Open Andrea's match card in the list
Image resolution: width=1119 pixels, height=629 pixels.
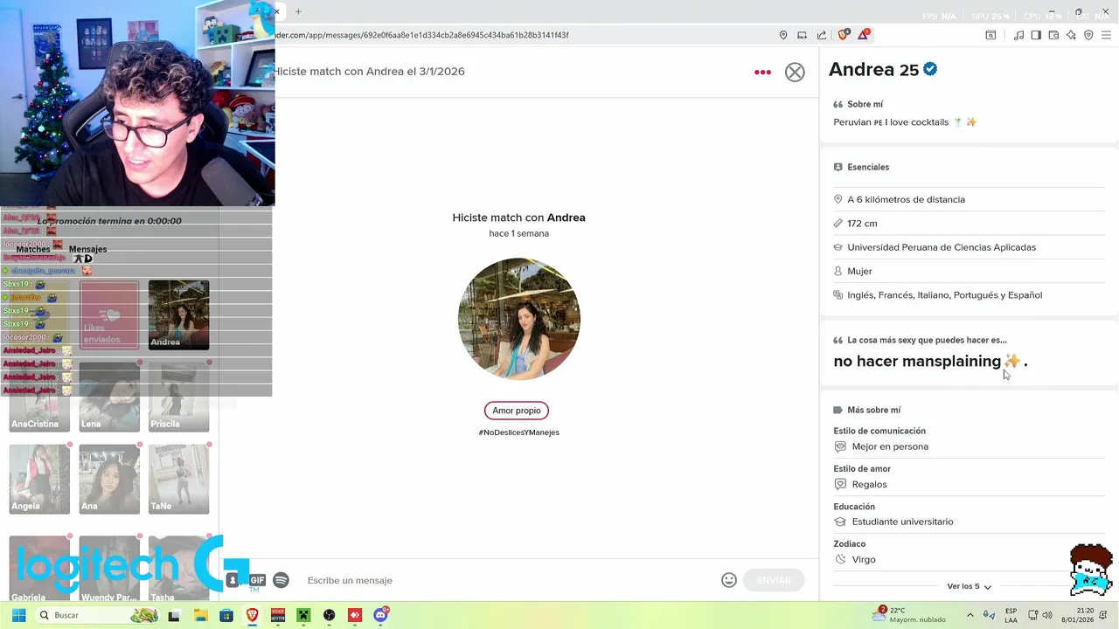point(178,314)
